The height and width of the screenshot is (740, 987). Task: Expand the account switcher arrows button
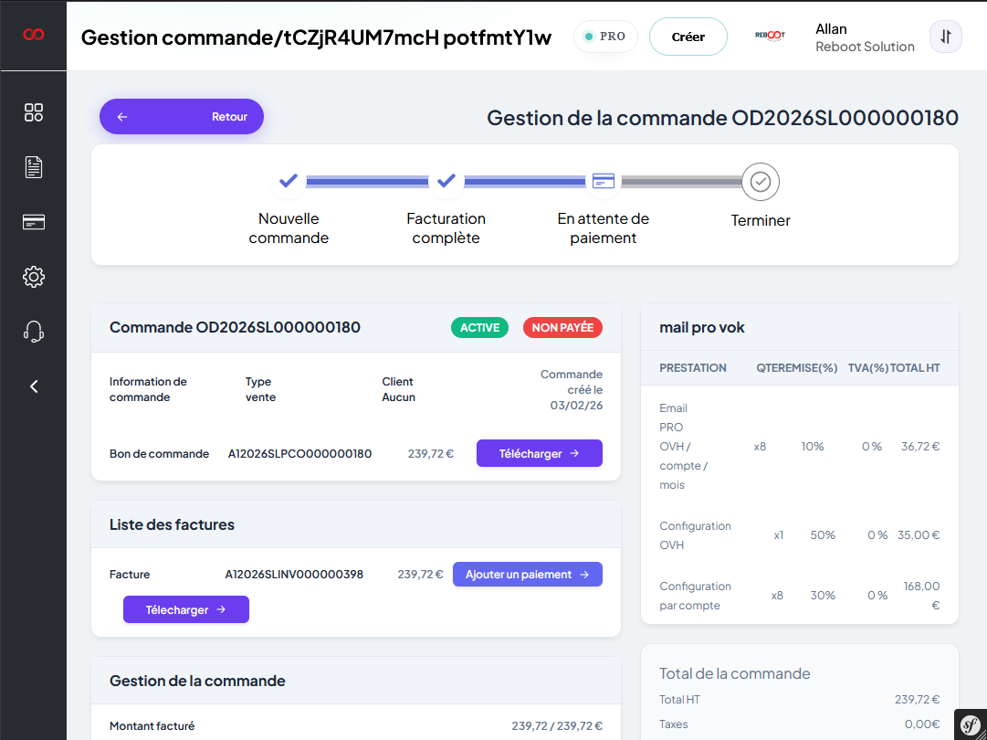(x=945, y=37)
